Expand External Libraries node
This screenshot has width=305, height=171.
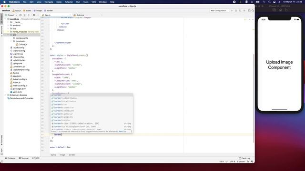(5, 95)
